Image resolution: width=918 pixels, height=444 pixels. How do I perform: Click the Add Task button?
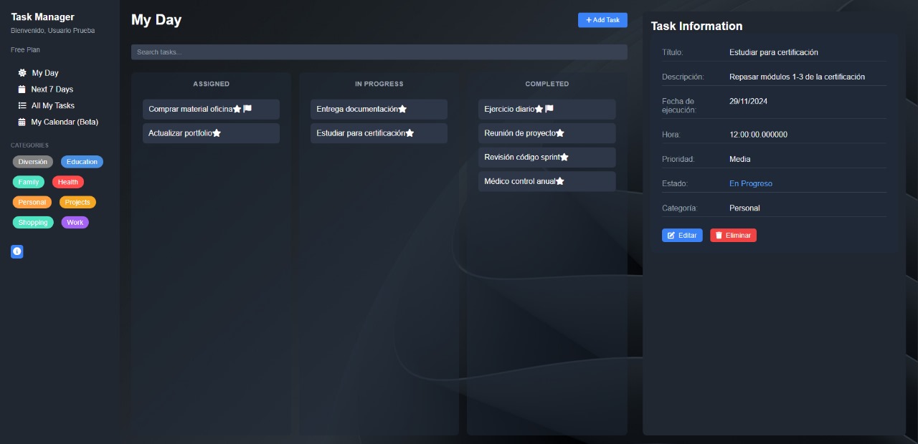(602, 19)
